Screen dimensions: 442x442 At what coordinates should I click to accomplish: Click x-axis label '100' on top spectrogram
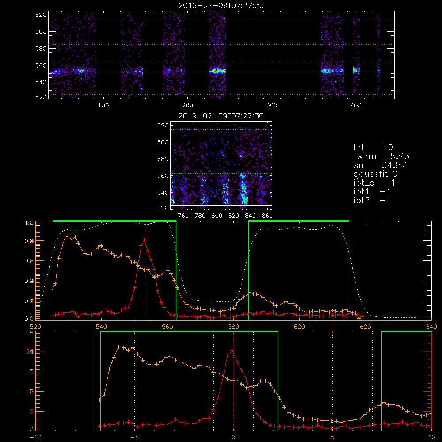point(103,106)
